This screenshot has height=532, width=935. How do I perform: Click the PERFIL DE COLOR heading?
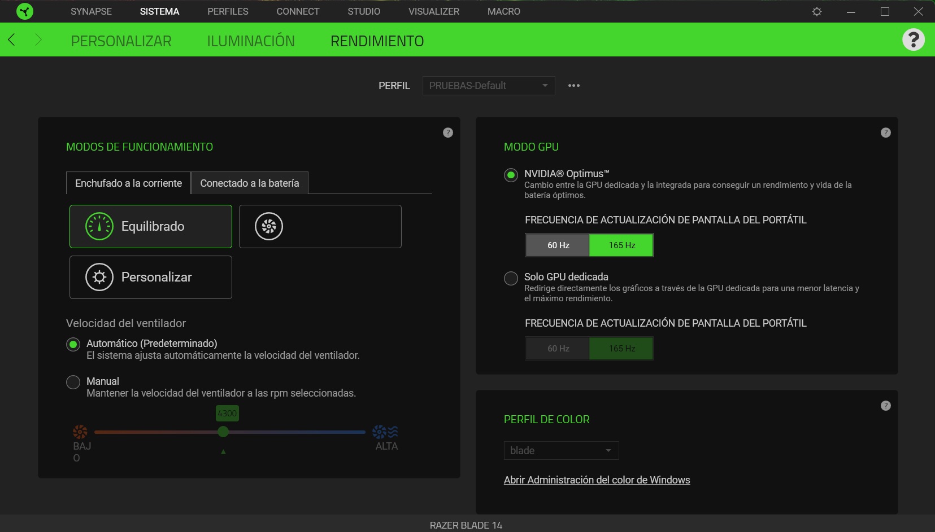(x=546, y=419)
